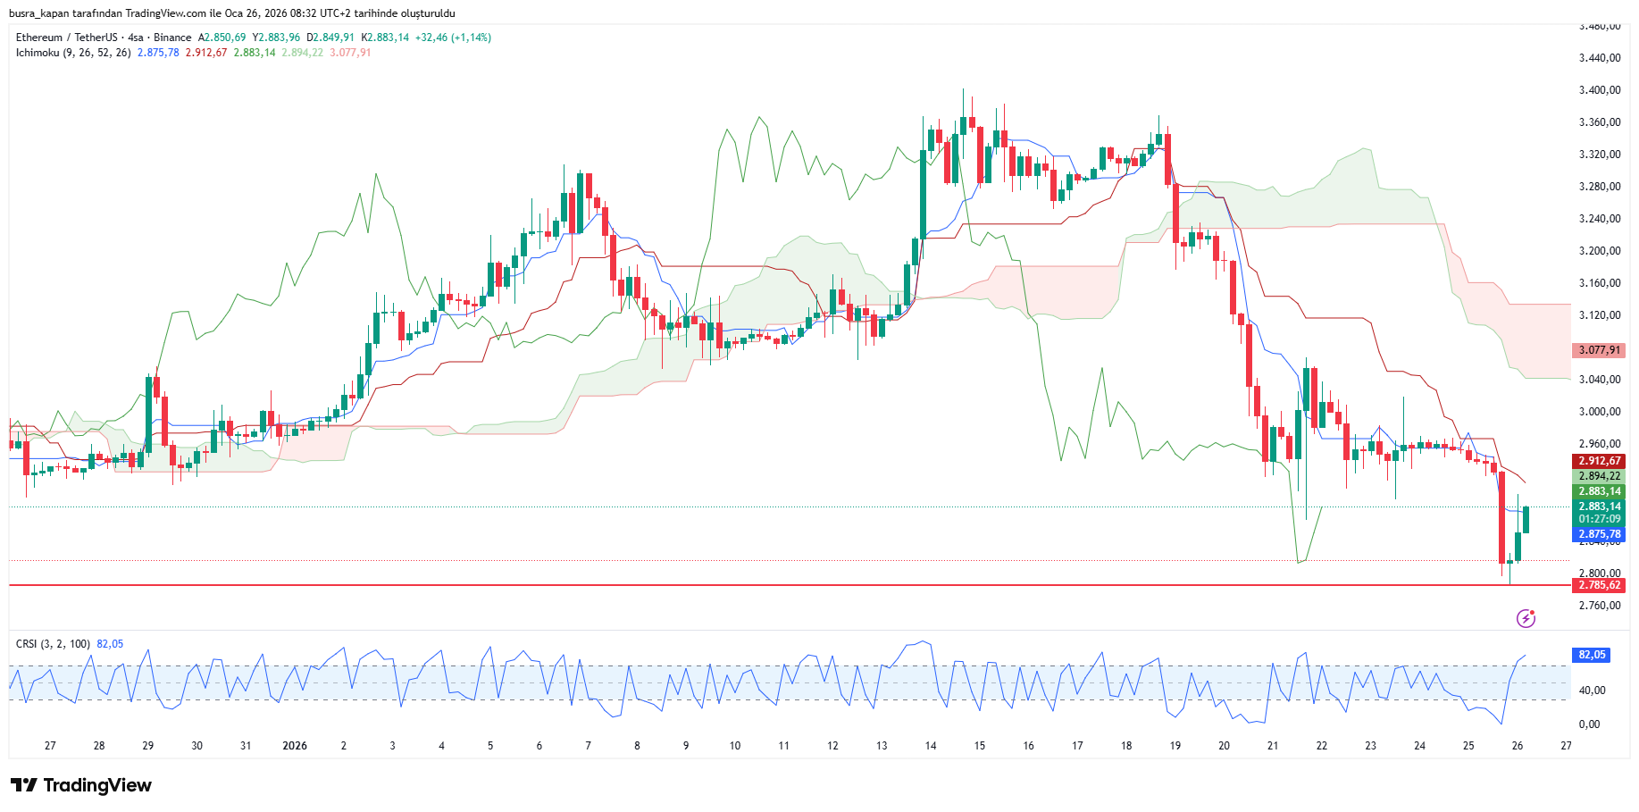The width and height of the screenshot is (1639, 812).
Task: Select the CRSI indicator legend name
Action: click(x=26, y=644)
